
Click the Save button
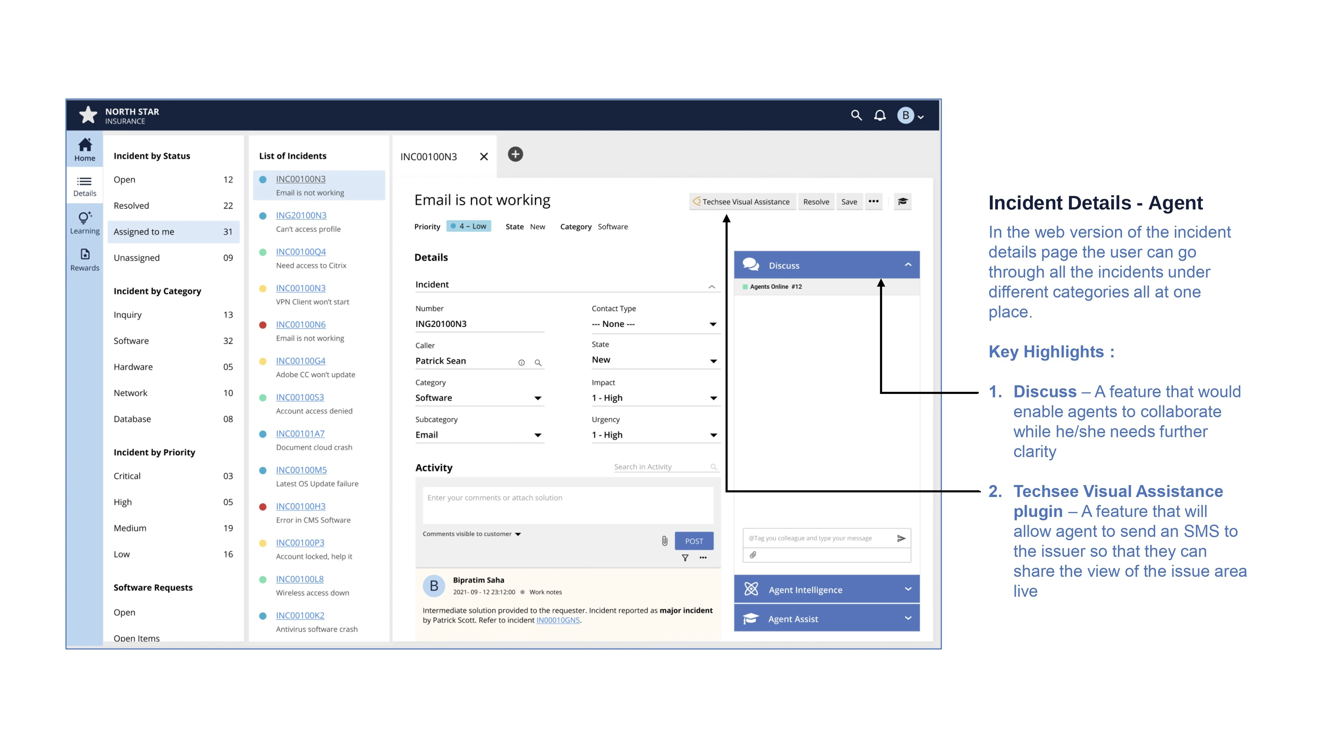[849, 201]
